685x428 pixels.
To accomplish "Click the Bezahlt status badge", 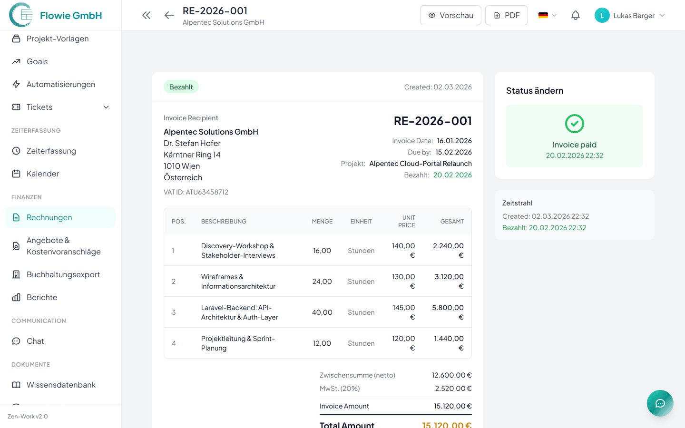I will (x=181, y=87).
